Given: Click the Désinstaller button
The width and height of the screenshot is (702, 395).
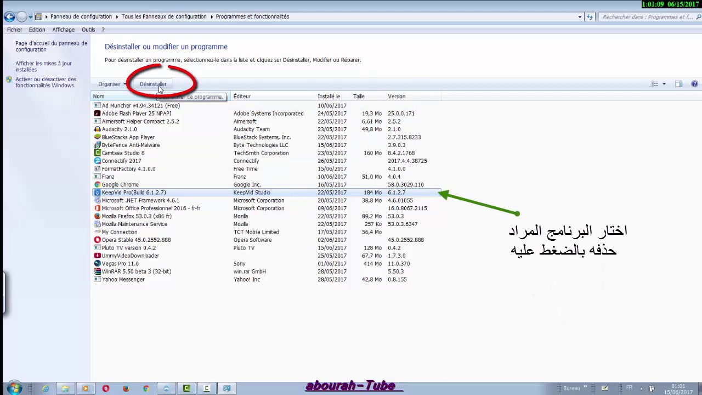Looking at the screenshot, I should coord(153,84).
